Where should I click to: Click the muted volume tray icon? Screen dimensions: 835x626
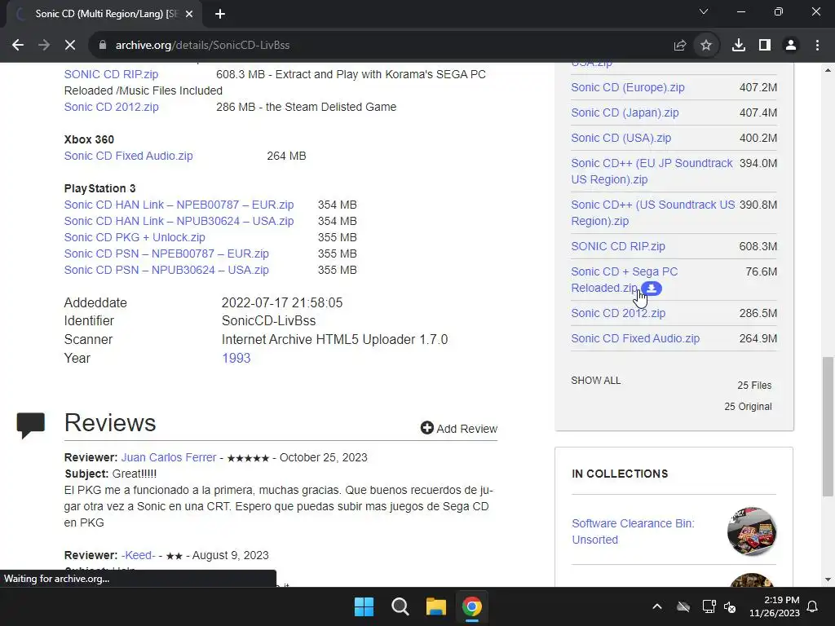730,606
